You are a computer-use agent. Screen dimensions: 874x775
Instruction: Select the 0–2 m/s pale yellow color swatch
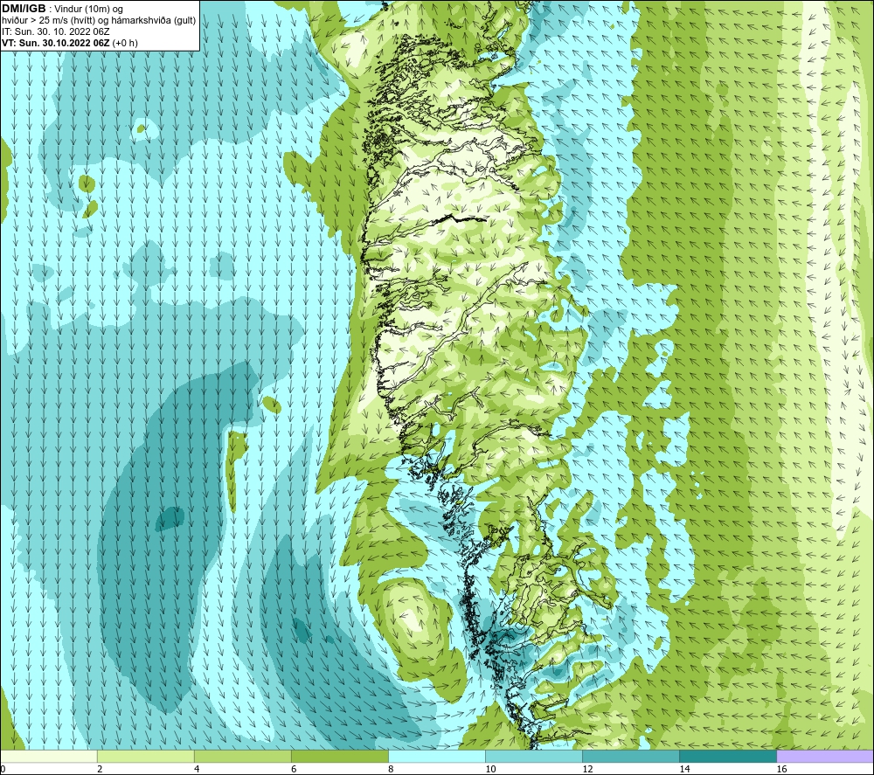point(48,757)
